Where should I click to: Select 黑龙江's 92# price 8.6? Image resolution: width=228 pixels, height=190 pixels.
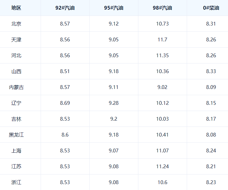65,135
